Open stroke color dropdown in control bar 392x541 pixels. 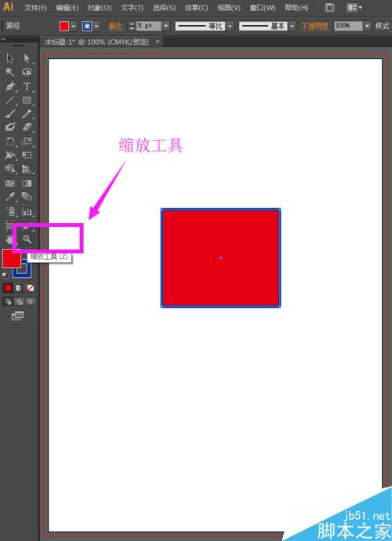[x=96, y=26]
